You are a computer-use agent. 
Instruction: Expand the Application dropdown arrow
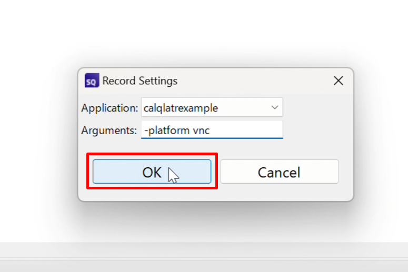pos(274,108)
